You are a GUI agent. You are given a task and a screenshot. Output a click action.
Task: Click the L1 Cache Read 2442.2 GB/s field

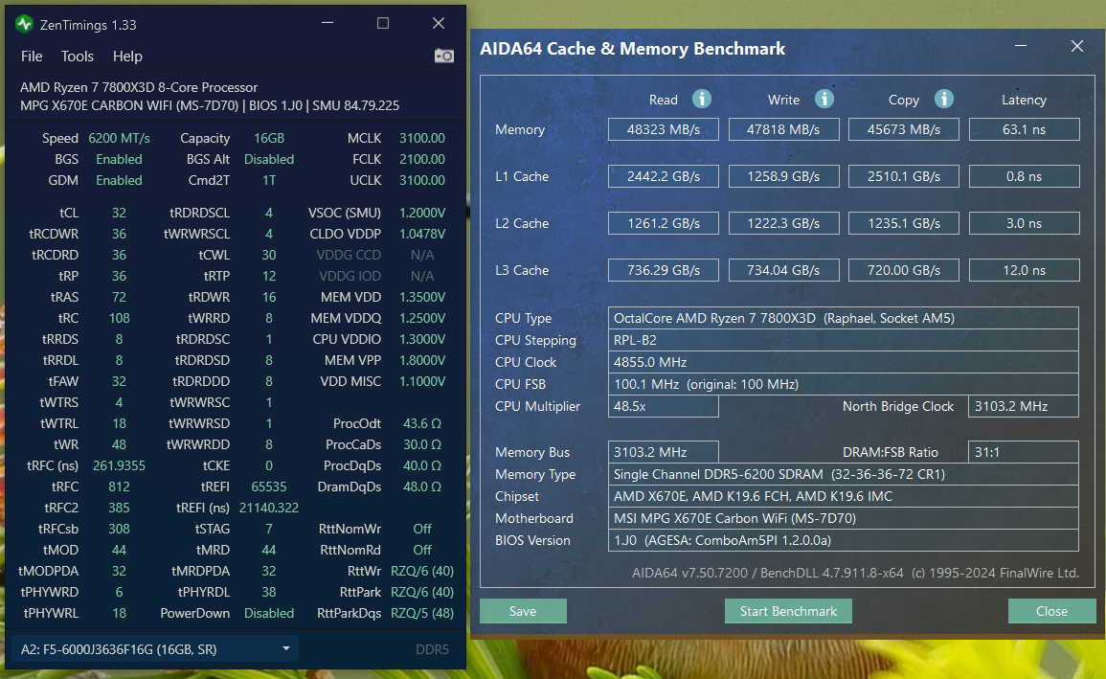point(663,176)
